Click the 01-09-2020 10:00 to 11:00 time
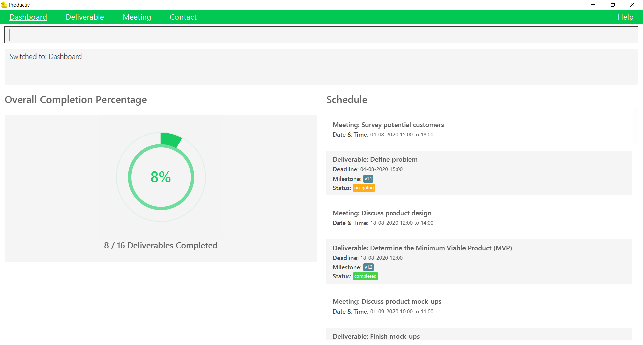643x345 pixels. click(x=402, y=312)
